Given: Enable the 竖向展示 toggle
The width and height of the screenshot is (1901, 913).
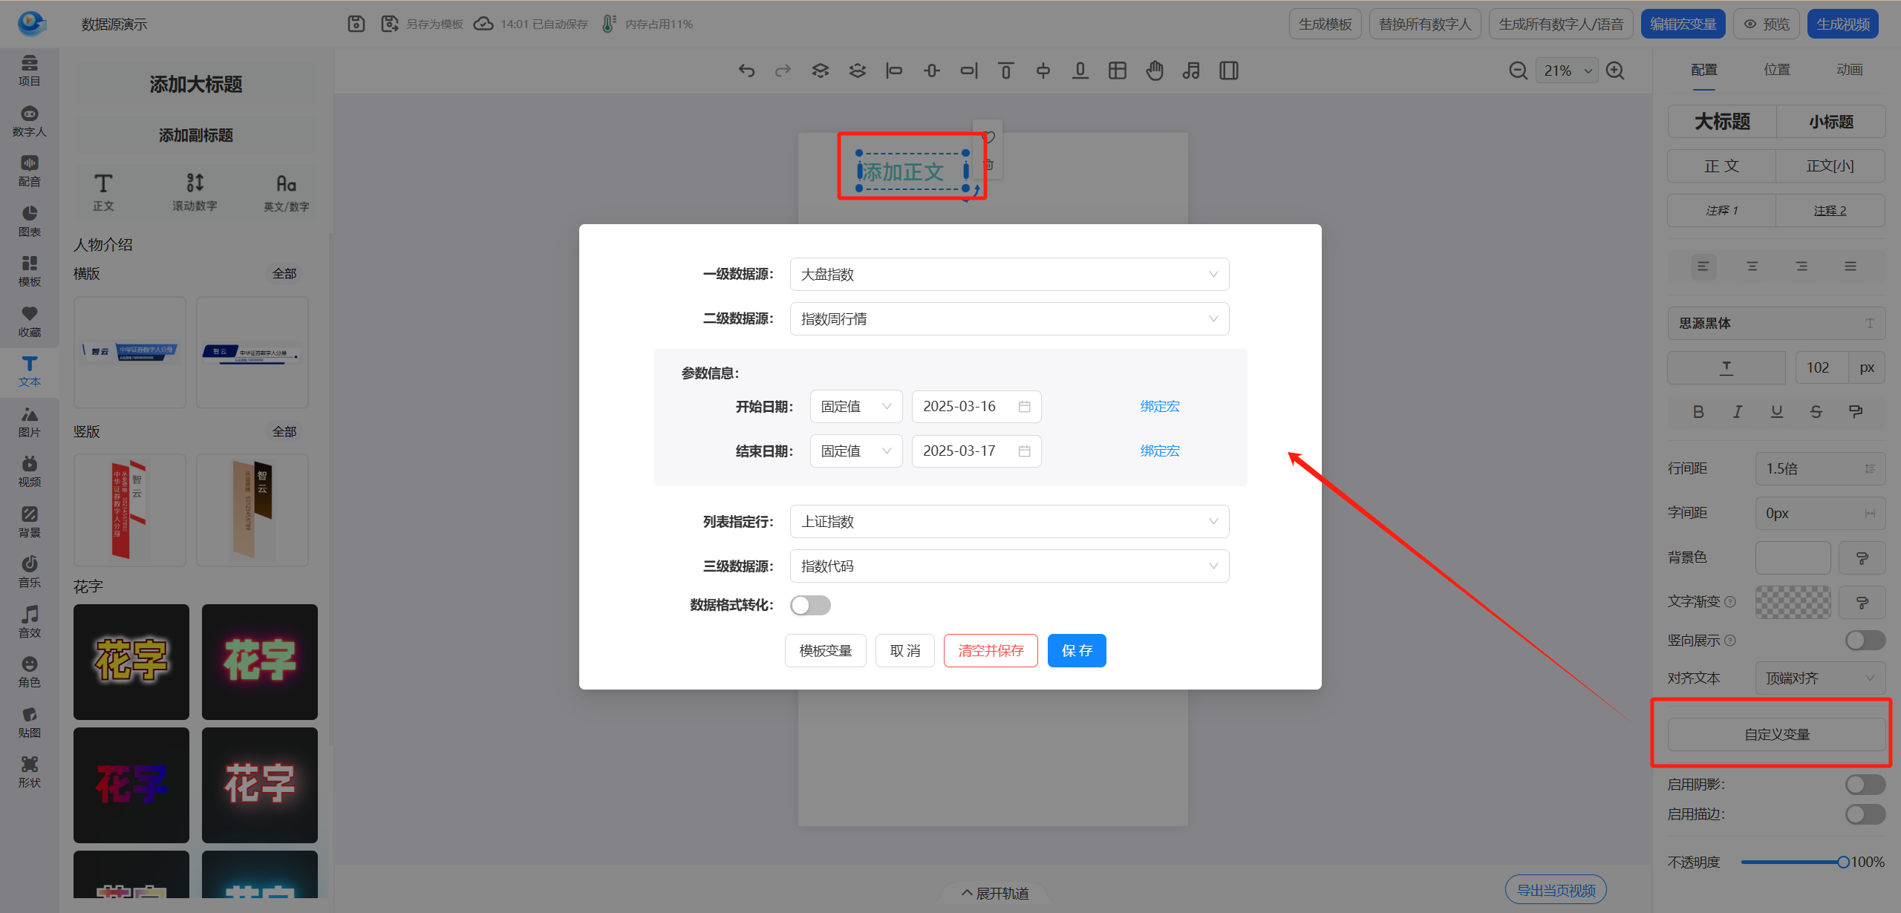Looking at the screenshot, I should (x=1865, y=640).
